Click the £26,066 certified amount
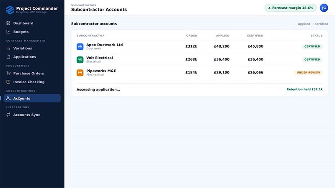The height and width of the screenshot is (188, 335). 255,72
